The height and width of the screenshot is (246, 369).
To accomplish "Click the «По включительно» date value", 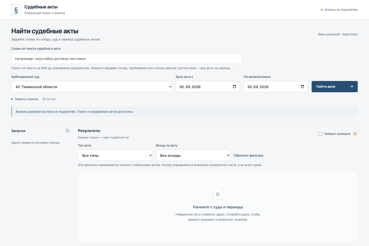I will (258, 87).
